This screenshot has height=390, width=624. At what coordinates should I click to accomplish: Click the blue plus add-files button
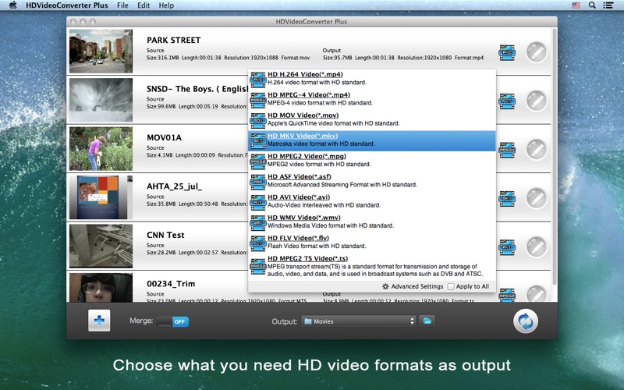pos(99,321)
